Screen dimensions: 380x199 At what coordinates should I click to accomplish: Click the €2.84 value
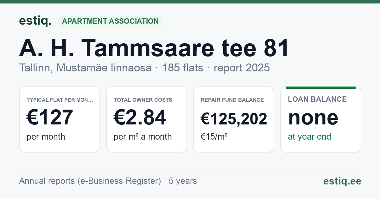click(140, 117)
